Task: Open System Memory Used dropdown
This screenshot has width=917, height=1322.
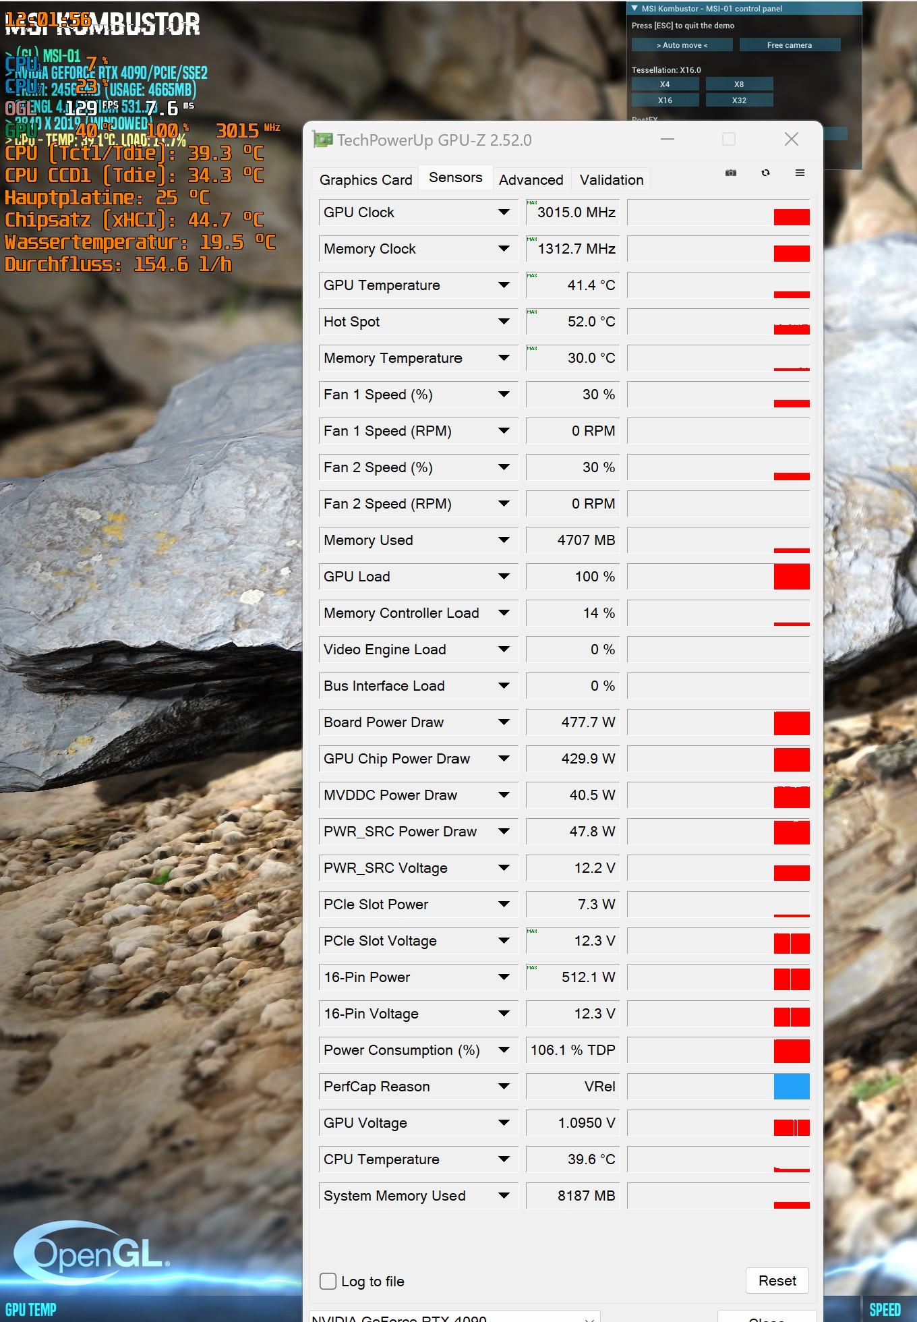Action: click(x=504, y=1196)
